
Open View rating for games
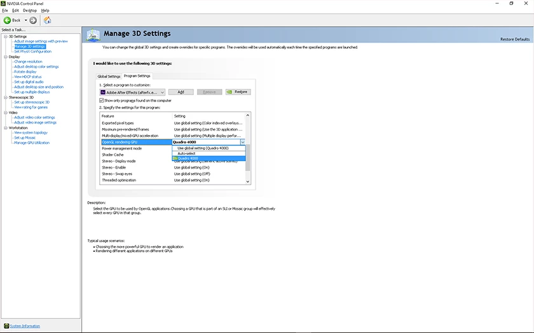coord(31,107)
